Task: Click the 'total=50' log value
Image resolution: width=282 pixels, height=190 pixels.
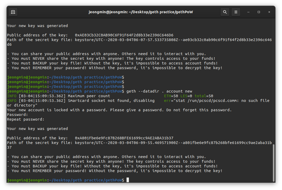Action: [x=204, y=96]
